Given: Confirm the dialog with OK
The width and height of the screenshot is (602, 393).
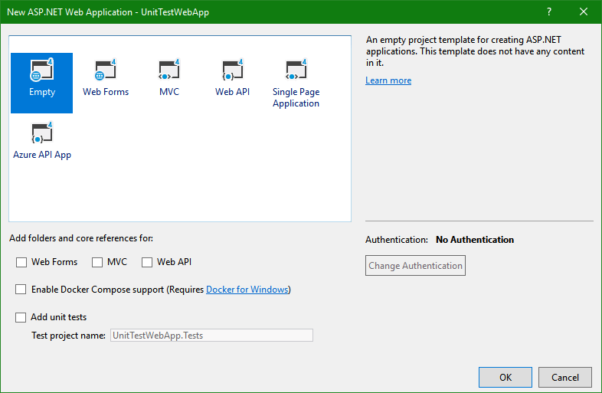Looking at the screenshot, I should pyautogui.click(x=505, y=377).
